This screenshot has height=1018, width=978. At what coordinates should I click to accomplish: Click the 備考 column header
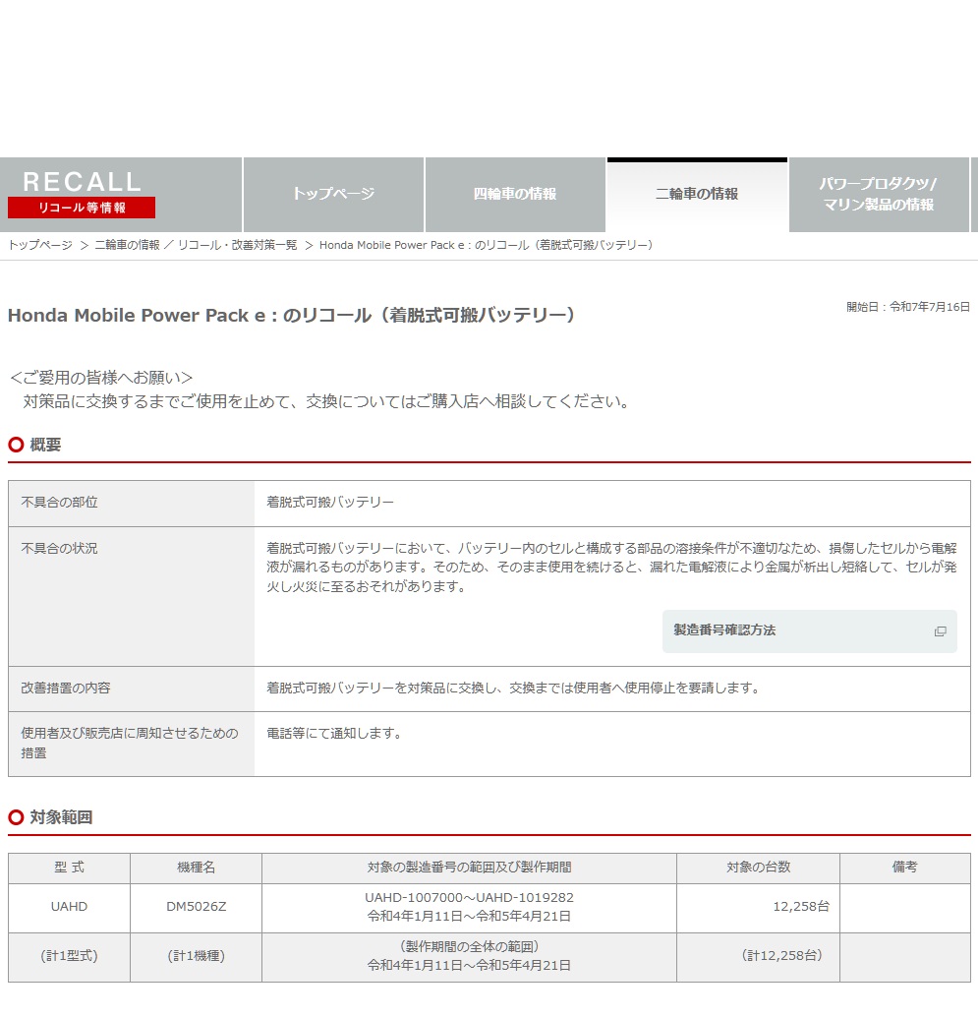[x=904, y=868]
